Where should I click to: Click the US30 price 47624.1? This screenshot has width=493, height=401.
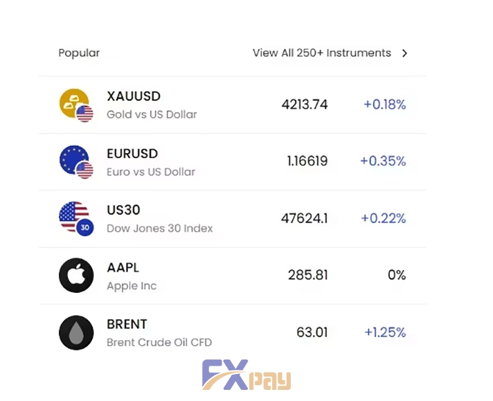(305, 218)
